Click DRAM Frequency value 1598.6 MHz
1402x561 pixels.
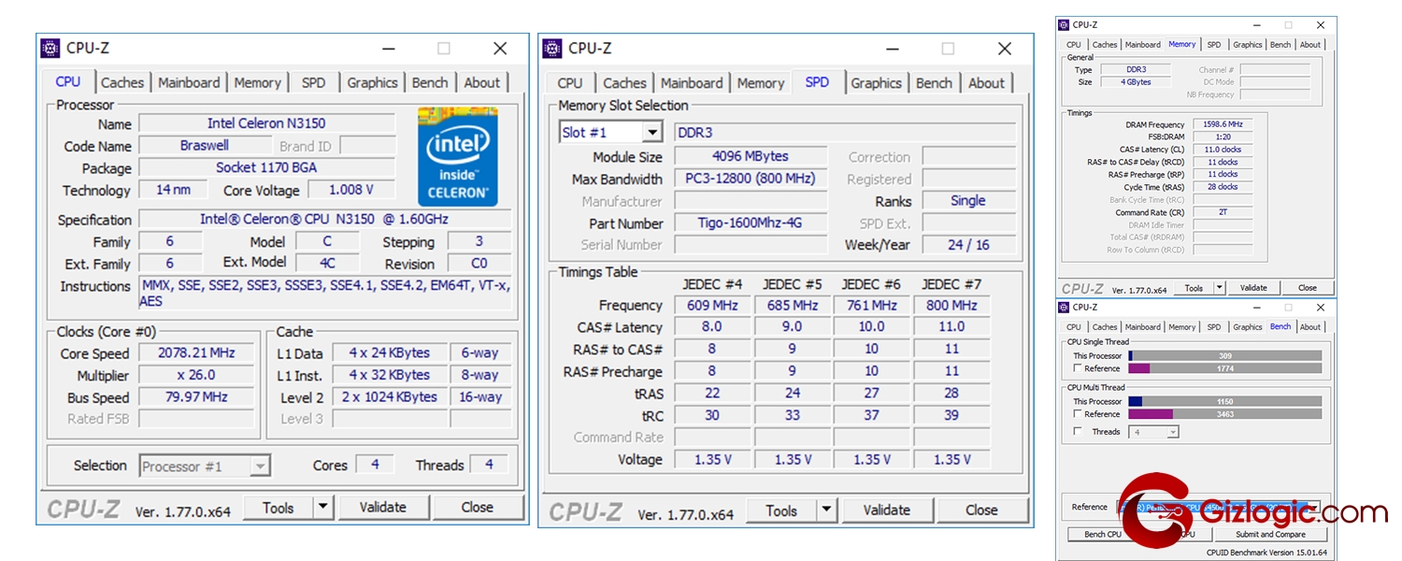(x=1222, y=124)
